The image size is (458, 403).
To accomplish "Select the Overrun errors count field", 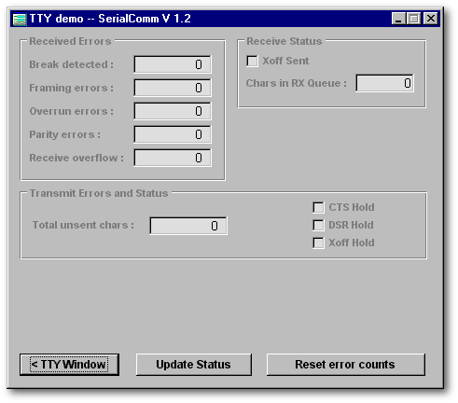I will [173, 111].
